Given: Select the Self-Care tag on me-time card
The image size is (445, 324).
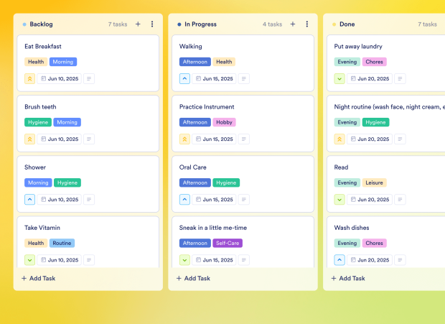Looking at the screenshot, I should [228, 243].
